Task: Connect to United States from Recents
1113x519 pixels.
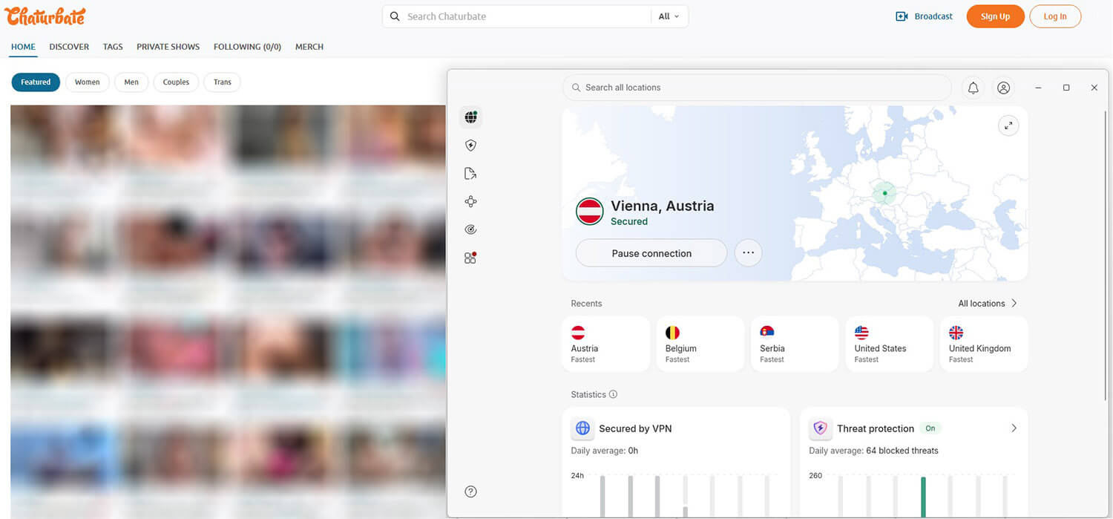Action: coord(890,344)
